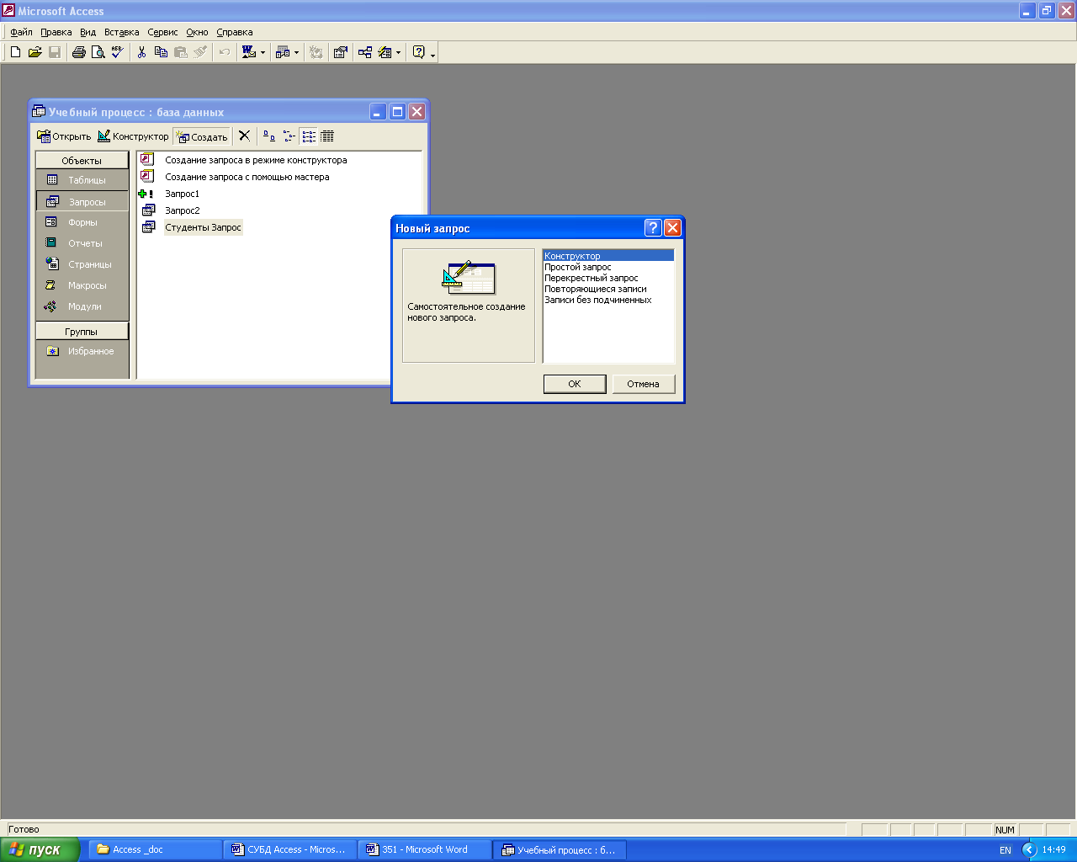Image resolution: width=1077 pixels, height=862 pixels.
Task: Open Избранное favorites group
Action: 82,351
